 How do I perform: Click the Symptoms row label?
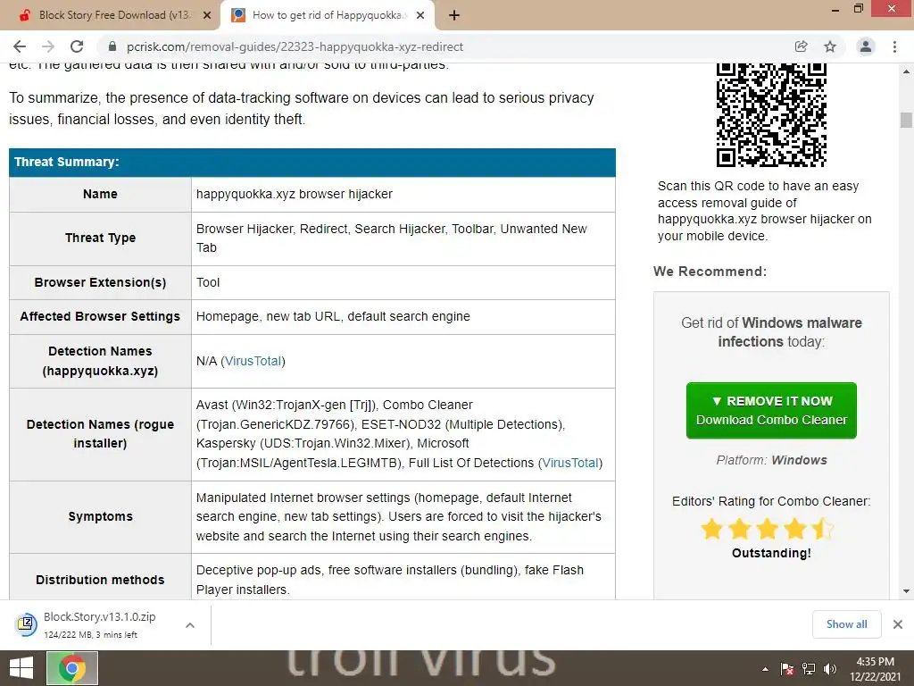pyautogui.click(x=100, y=517)
